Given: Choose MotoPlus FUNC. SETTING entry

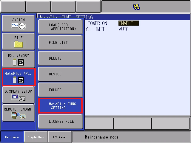Looking at the screenshot, I should click(61, 106).
